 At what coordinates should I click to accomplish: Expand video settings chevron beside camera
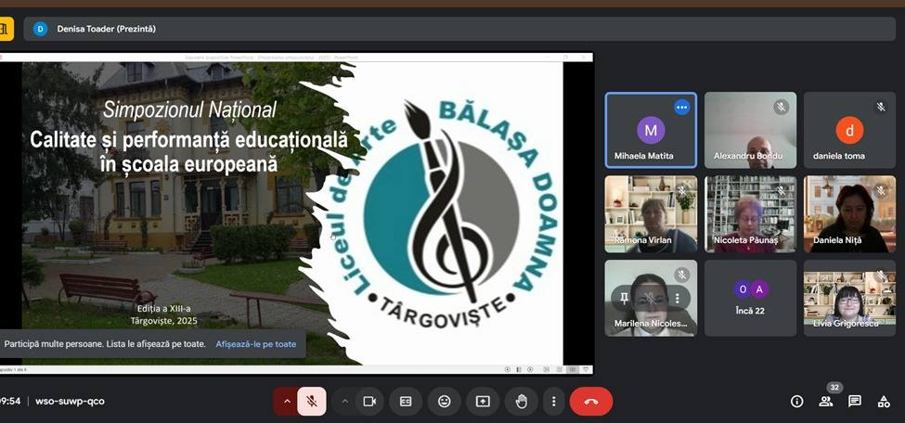click(344, 402)
